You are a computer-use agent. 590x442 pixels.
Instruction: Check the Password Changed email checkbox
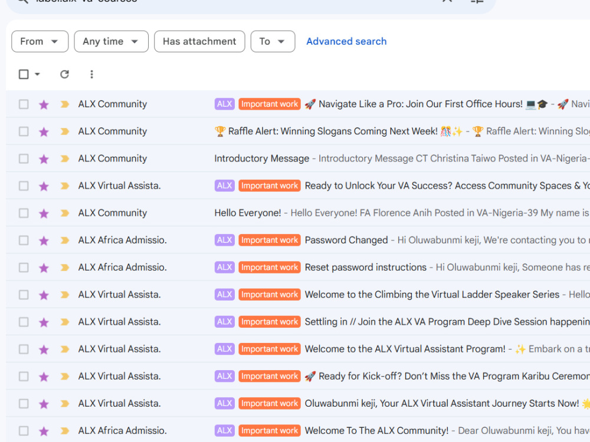[24, 240]
